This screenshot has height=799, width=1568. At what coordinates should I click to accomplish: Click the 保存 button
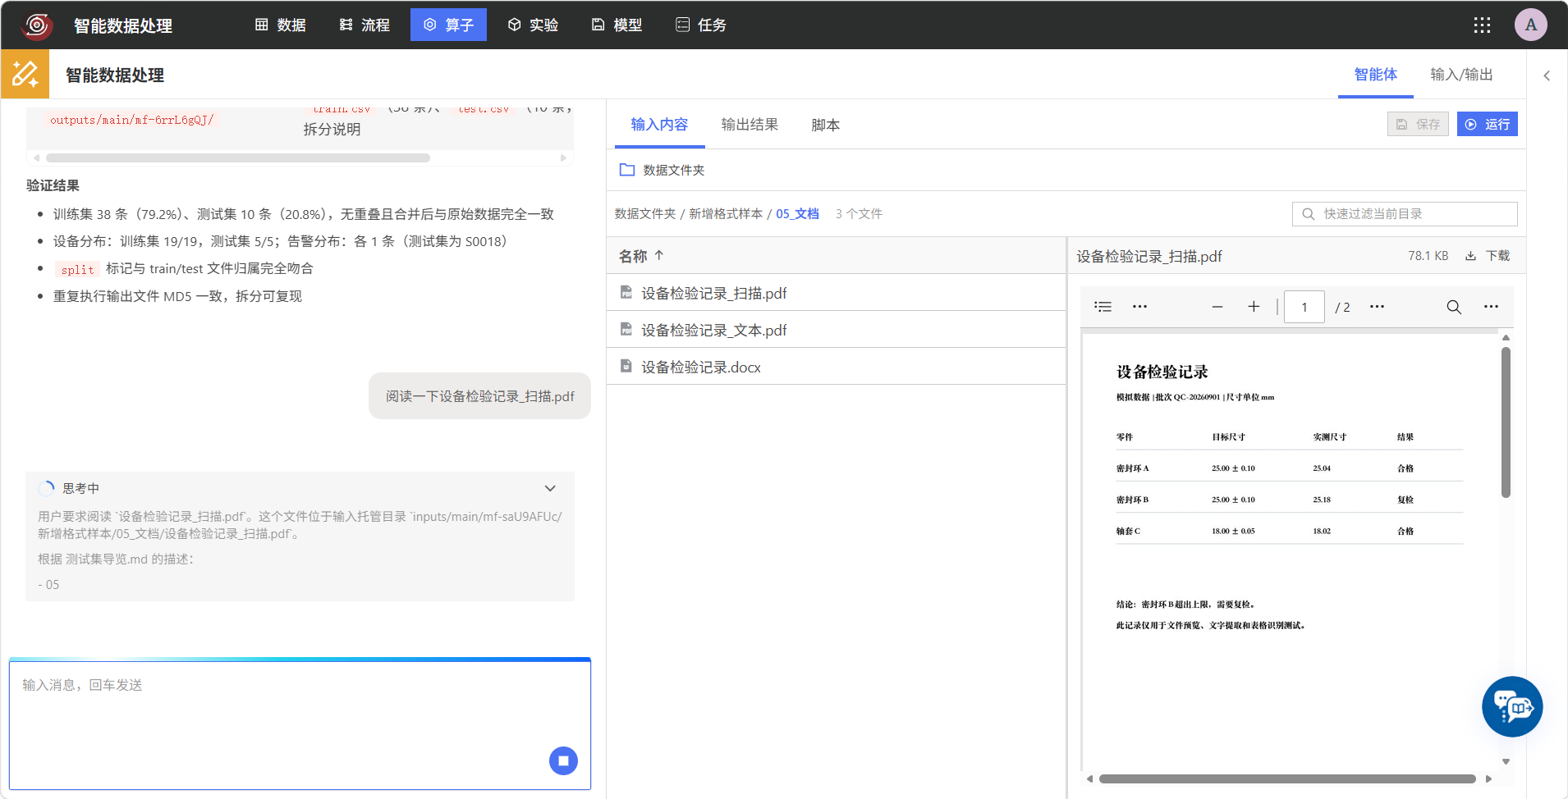(1418, 124)
